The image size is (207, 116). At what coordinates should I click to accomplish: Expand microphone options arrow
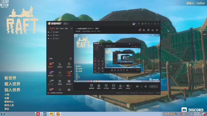[123, 86]
